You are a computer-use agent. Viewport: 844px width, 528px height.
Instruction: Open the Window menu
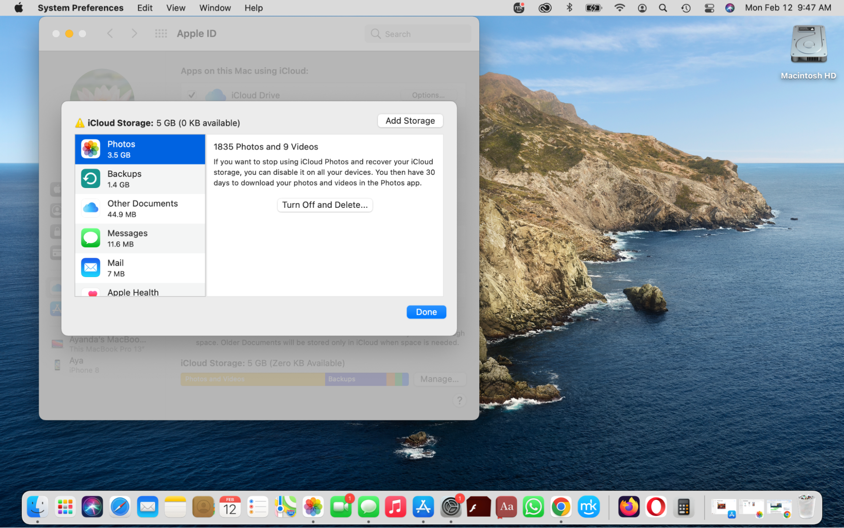click(215, 8)
